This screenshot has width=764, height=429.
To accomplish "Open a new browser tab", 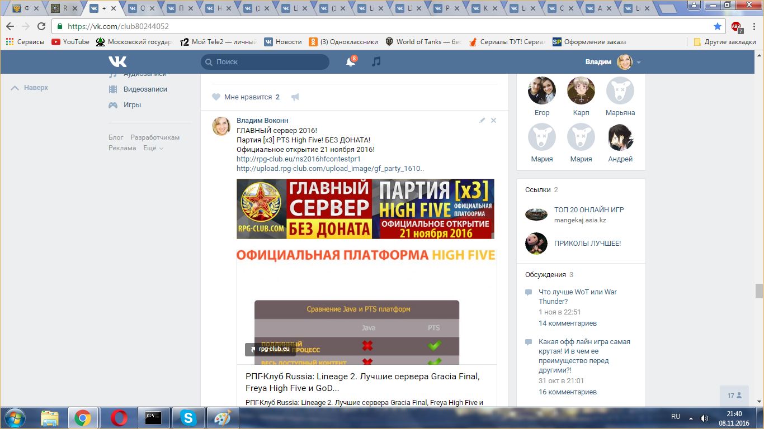I will click(668, 8).
